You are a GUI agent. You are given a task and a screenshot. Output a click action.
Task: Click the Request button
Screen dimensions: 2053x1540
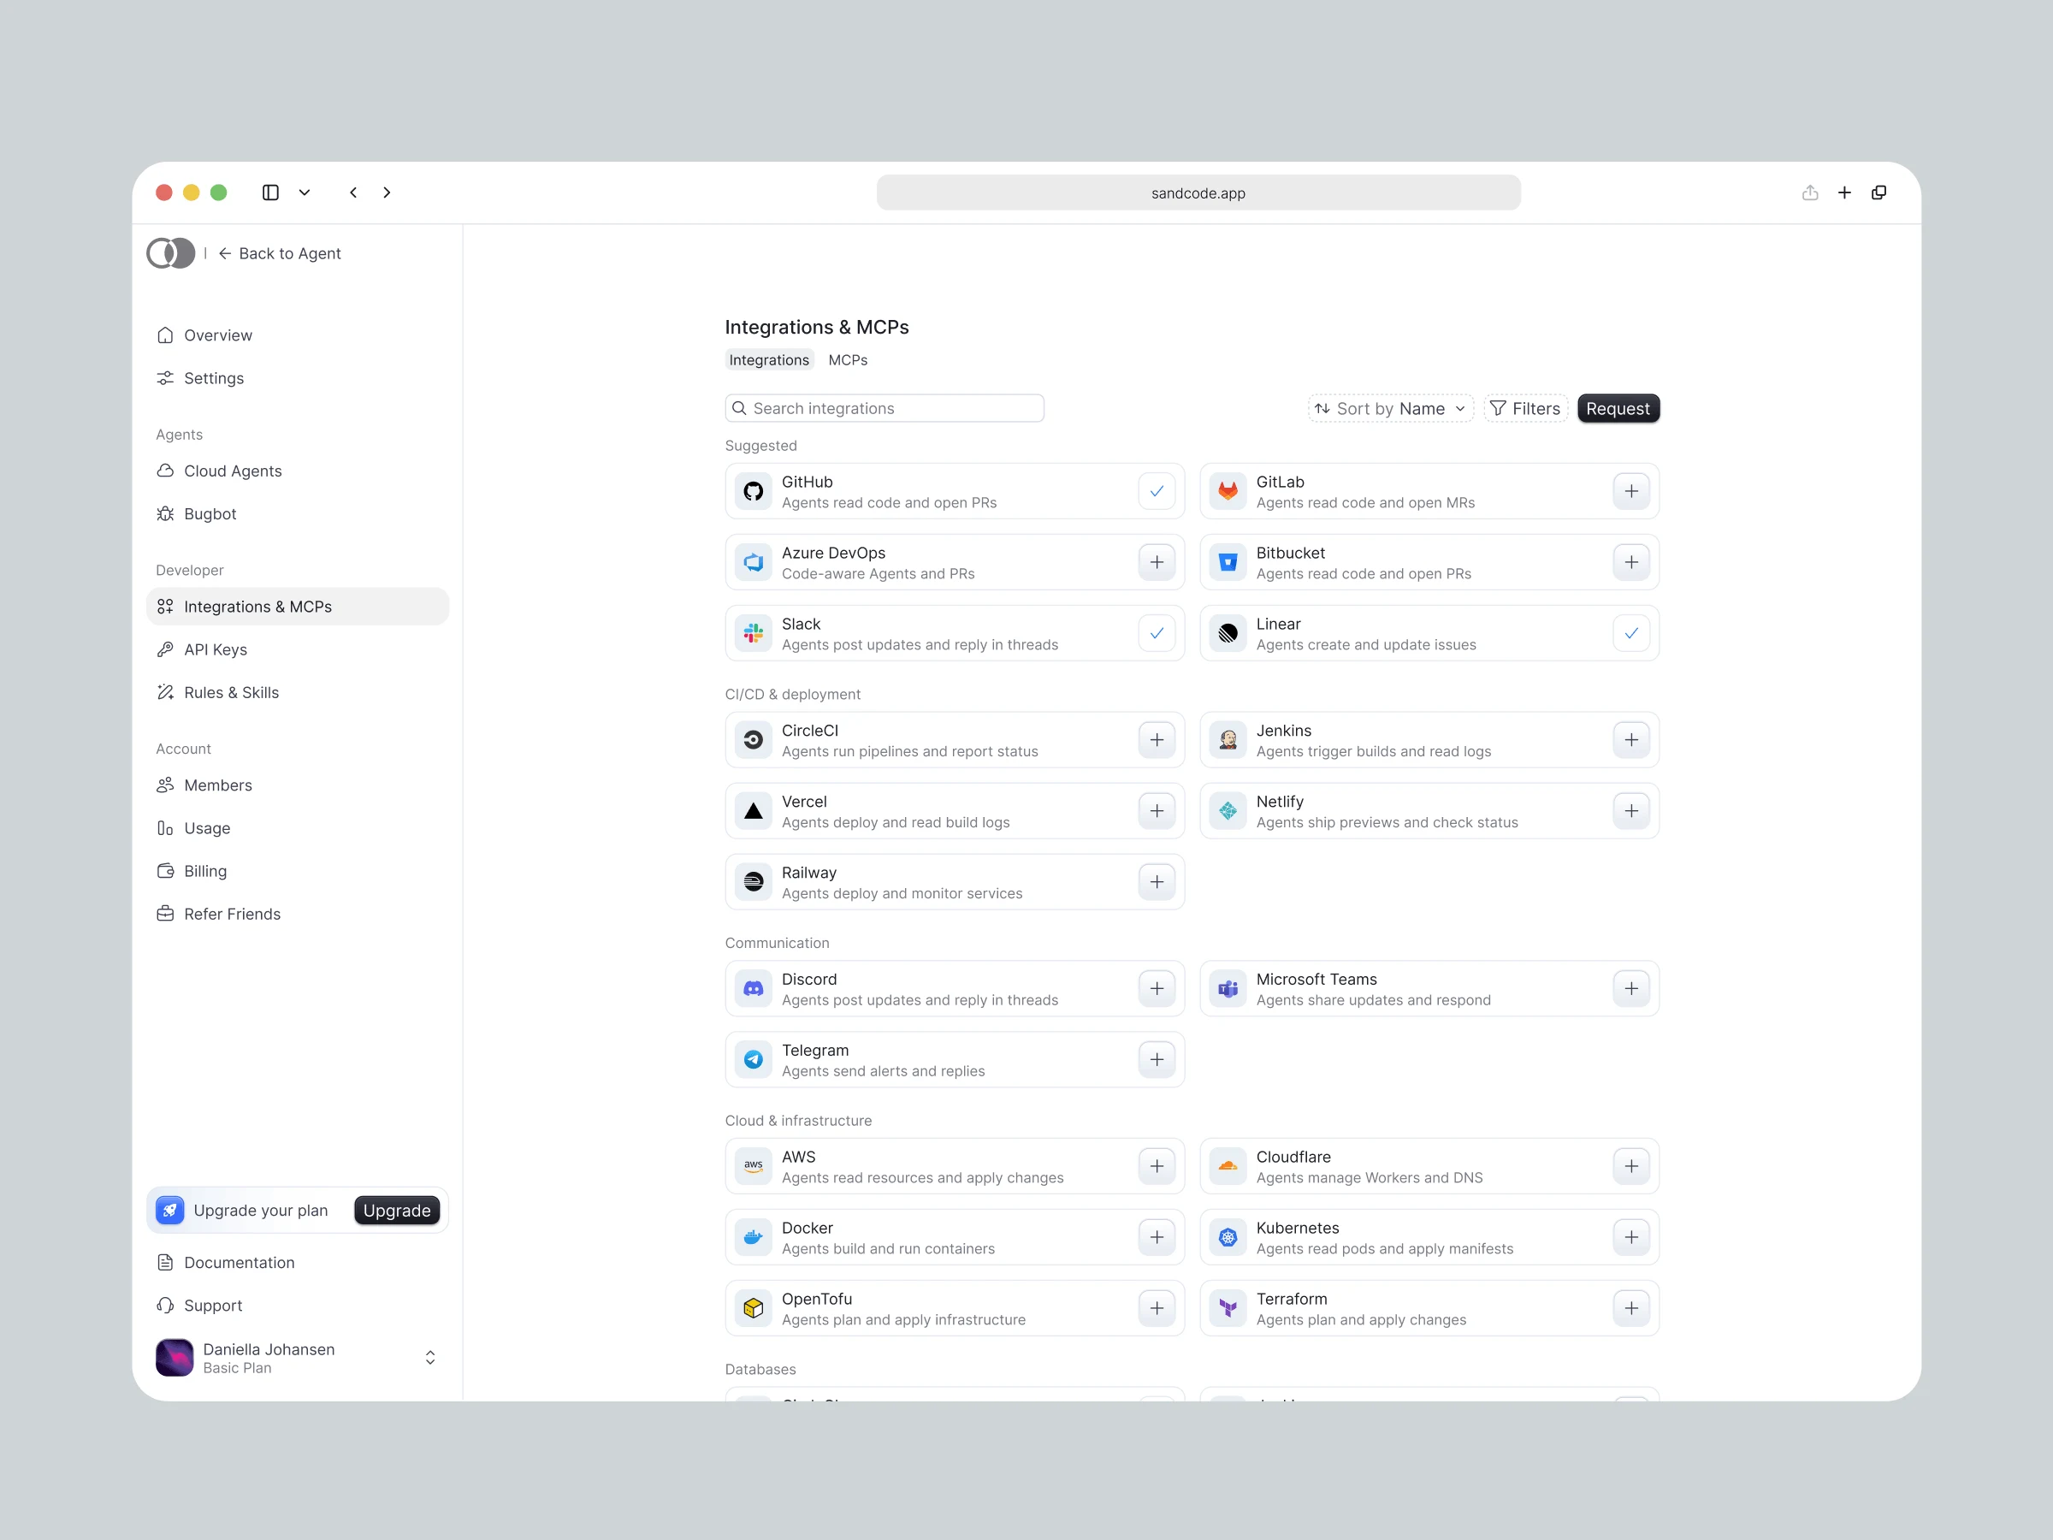tap(1618, 408)
